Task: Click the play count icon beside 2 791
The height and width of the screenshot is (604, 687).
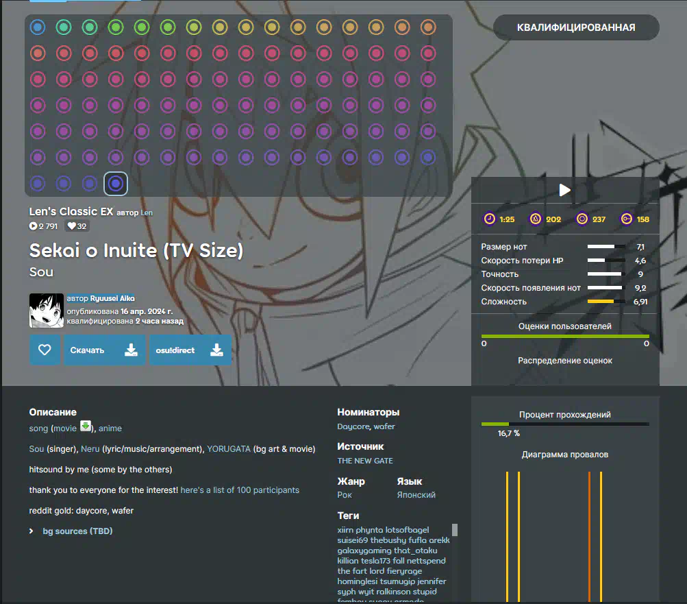Action: pyautogui.click(x=34, y=226)
